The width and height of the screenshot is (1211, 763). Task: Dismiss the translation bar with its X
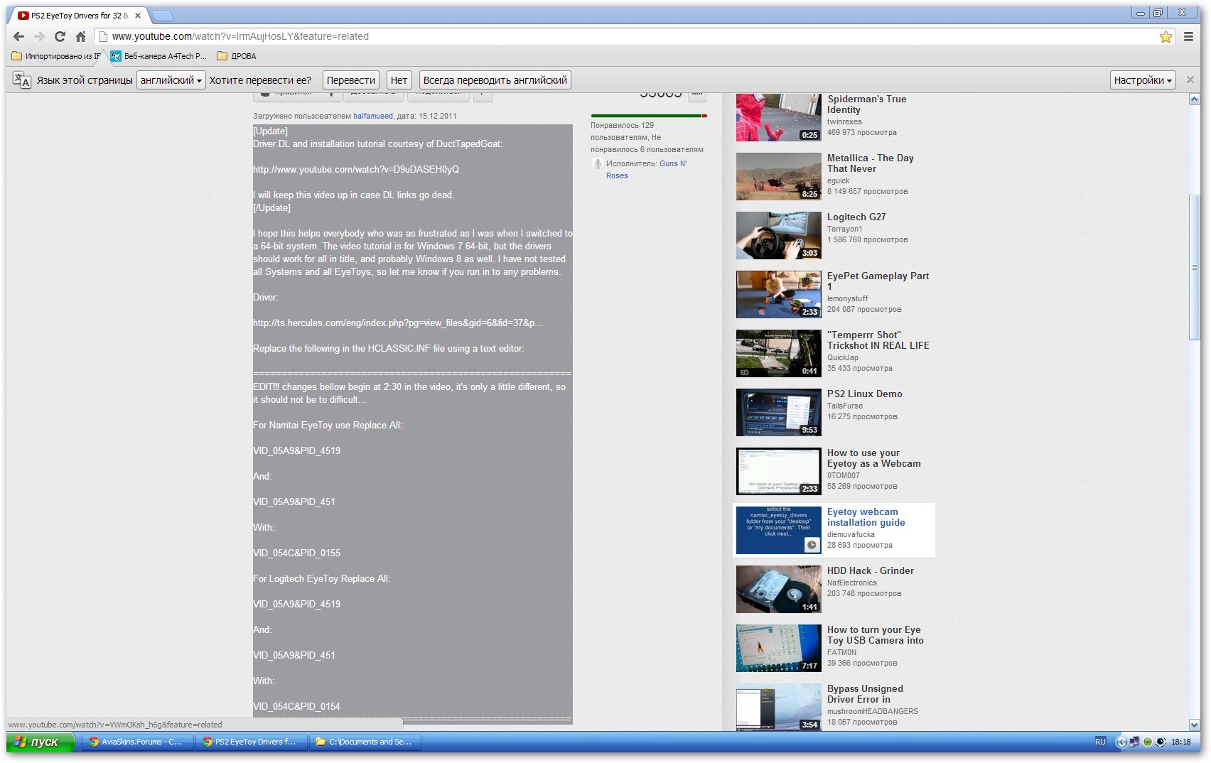click(1190, 80)
